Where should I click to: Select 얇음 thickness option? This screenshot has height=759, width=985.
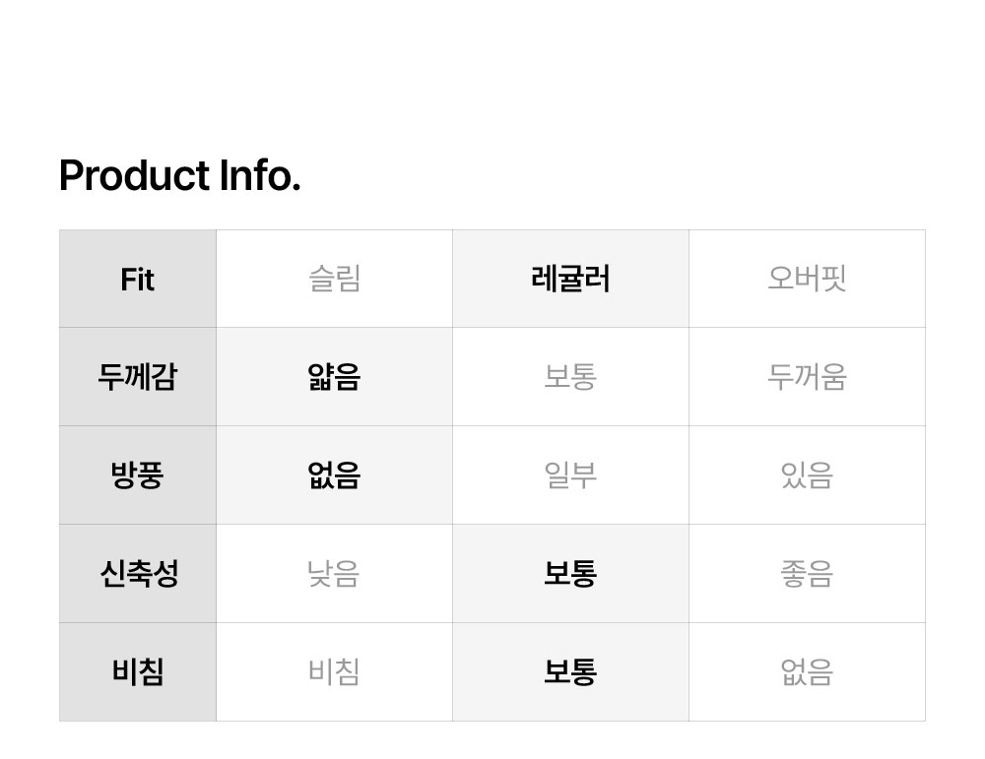point(334,377)
